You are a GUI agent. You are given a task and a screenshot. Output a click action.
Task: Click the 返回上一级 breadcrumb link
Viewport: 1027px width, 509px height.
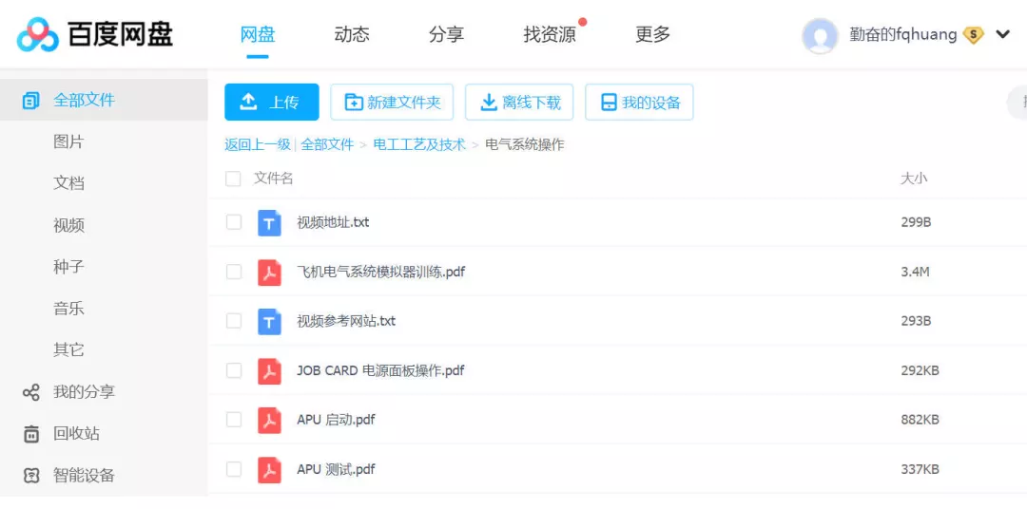[257, 144]
